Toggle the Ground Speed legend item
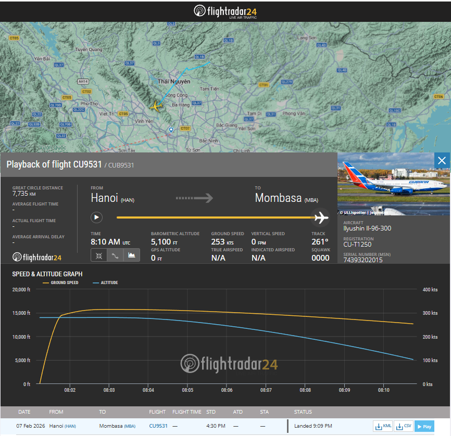The width and height of the screenshot is (451, 436). pos(61,283)
